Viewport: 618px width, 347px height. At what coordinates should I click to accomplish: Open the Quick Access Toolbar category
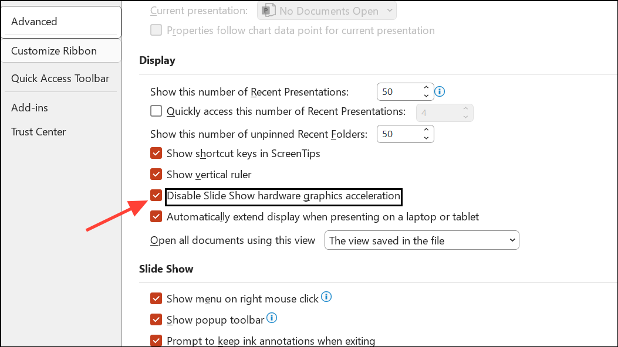click(60, 79)
